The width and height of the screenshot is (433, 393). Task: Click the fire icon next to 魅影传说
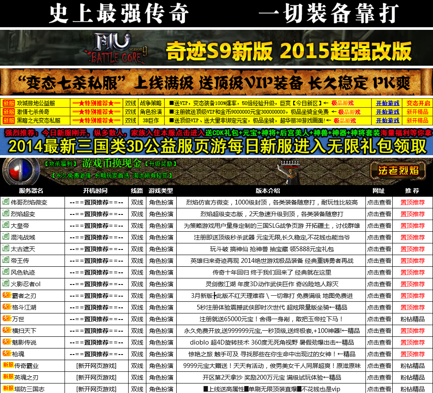coord(6,342)
